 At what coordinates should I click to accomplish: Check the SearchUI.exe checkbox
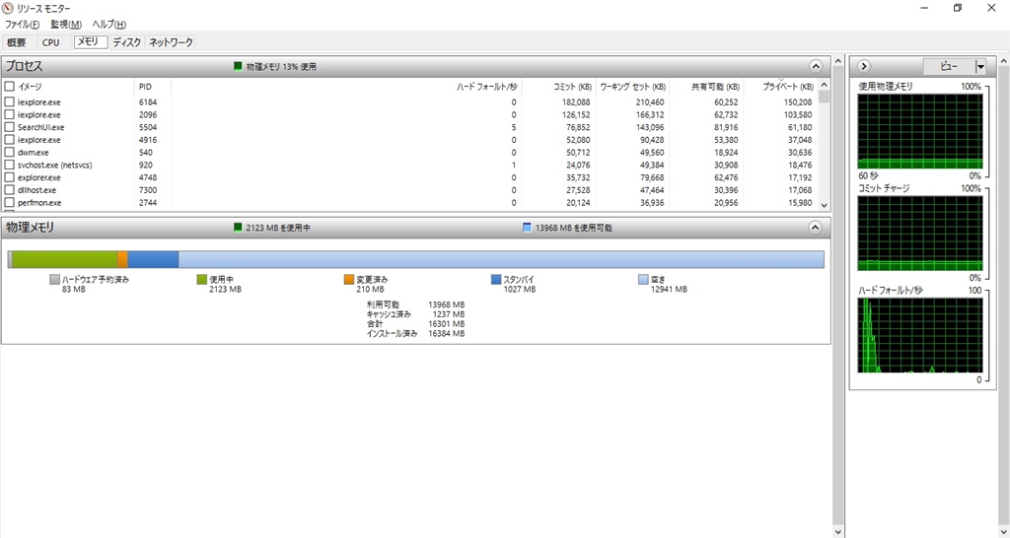tap(10, 127)
